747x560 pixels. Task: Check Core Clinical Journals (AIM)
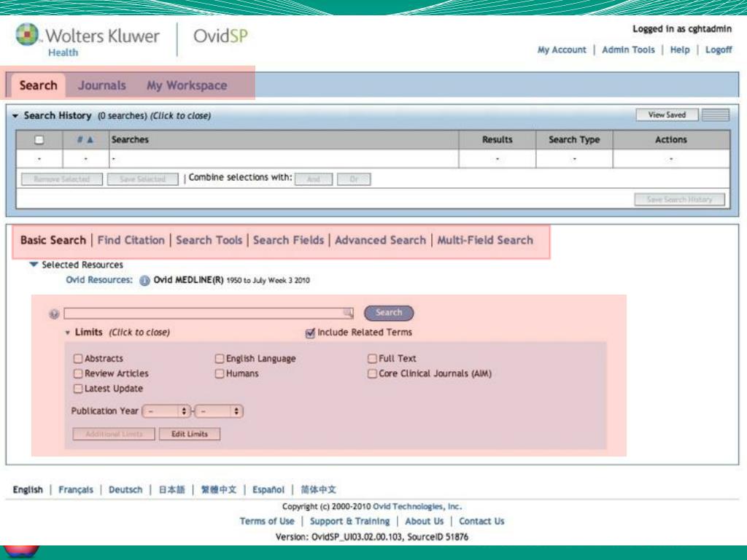point(372,374)
